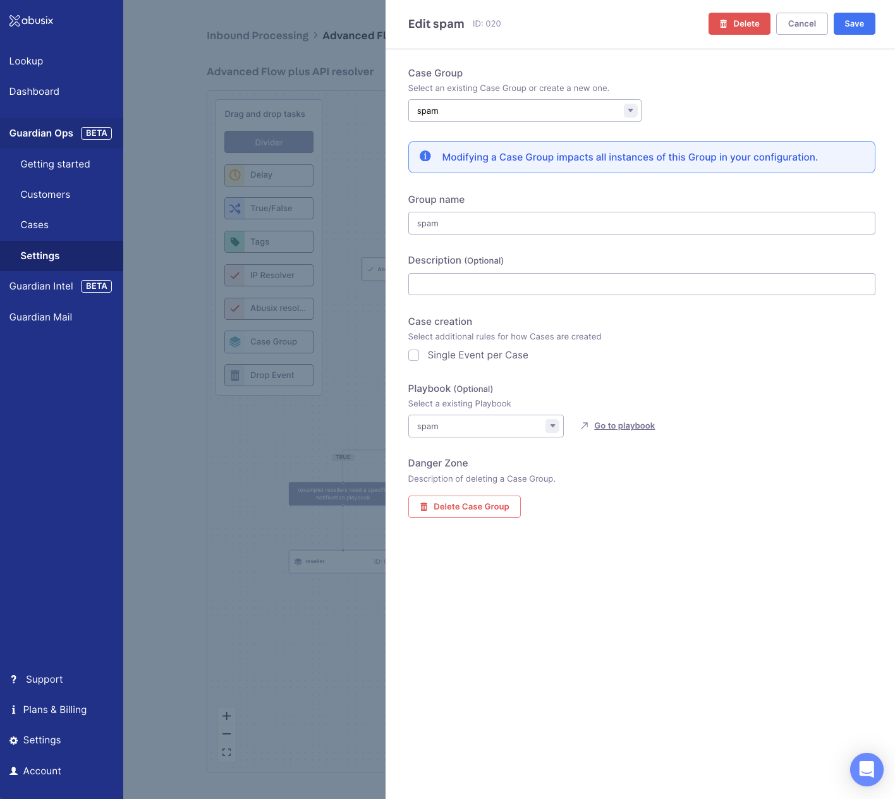Click the IP Resolver checkmark icon
Viewport: 895px width, 799px height.
tap(235, 276)
